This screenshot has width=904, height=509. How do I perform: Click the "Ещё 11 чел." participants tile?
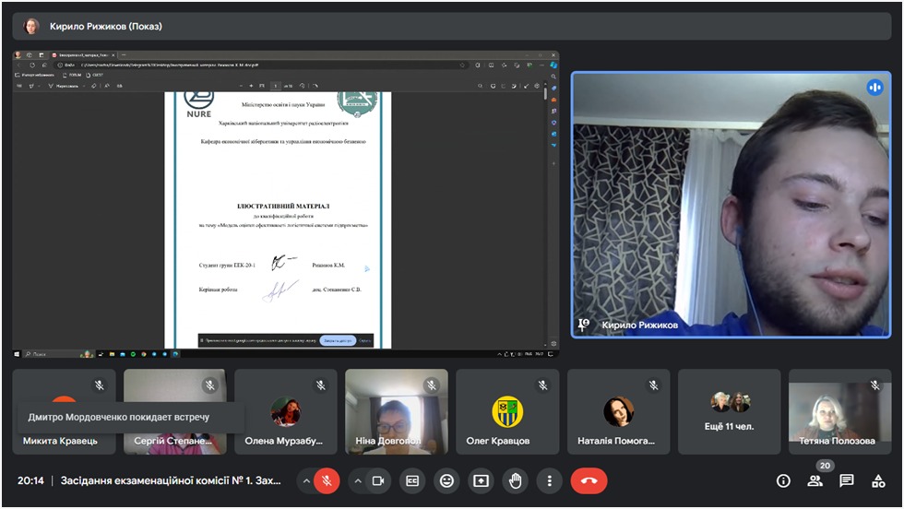[729, 411]
